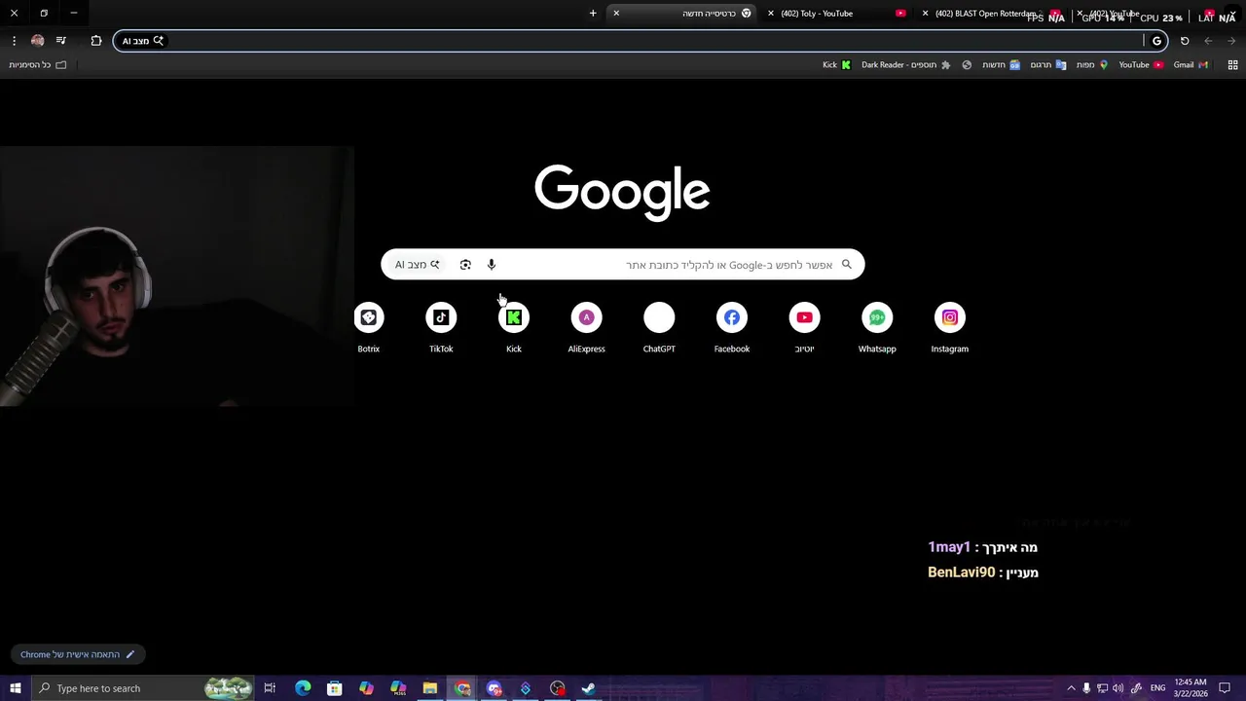The image size is (1246, 701).
Task: Open the media controls icon
Action: point(61,41)
